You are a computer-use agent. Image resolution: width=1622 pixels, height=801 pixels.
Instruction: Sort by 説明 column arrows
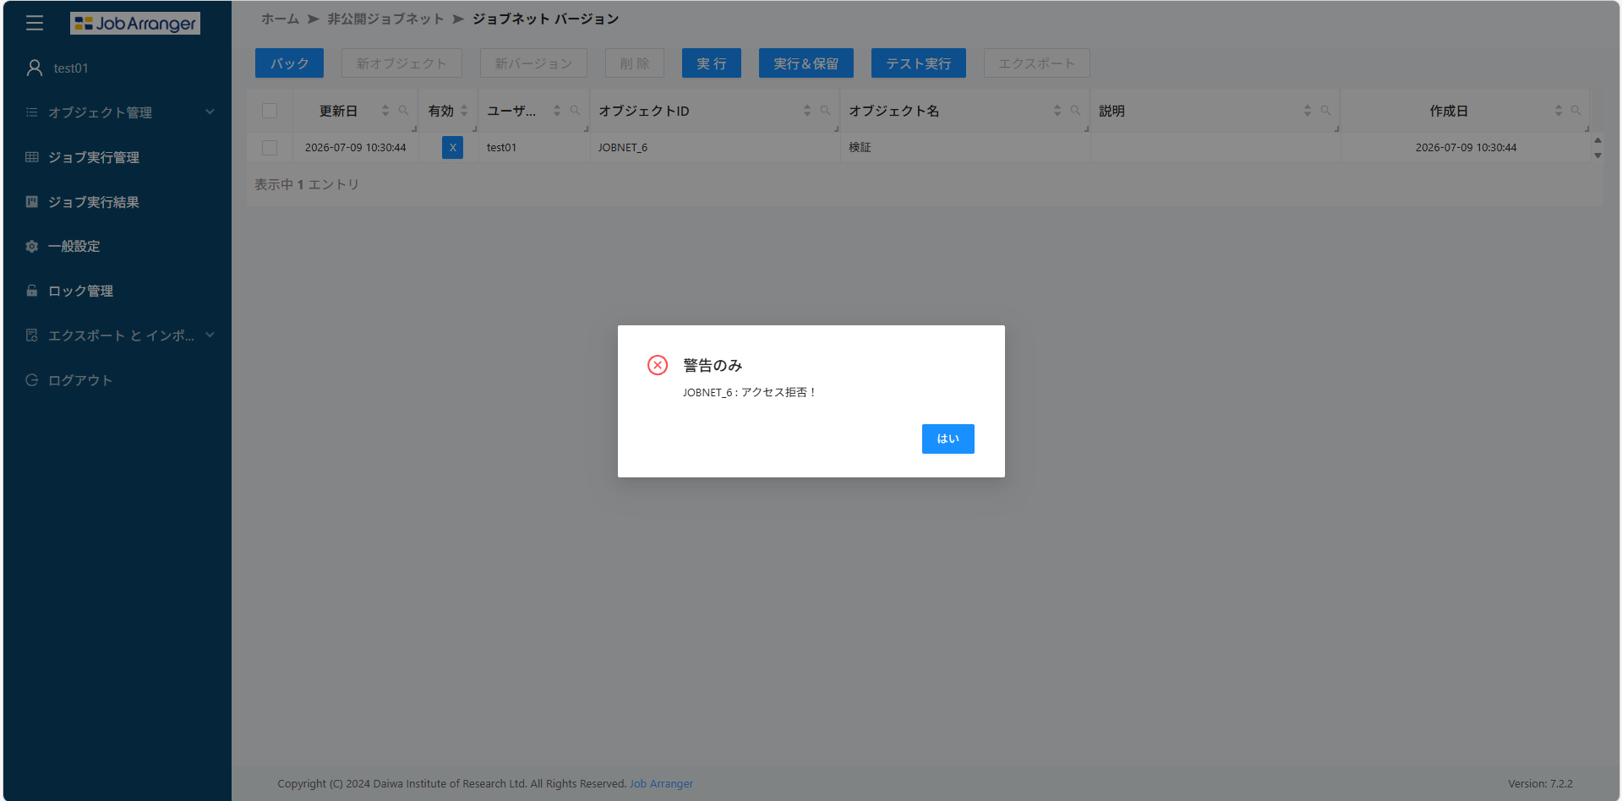(1308, 111)
